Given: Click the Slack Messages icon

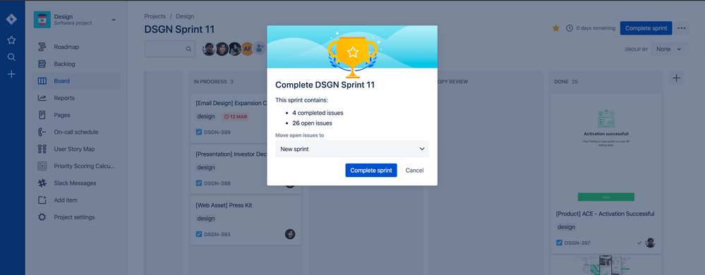Looking at the screenshot, I should 42,183.
